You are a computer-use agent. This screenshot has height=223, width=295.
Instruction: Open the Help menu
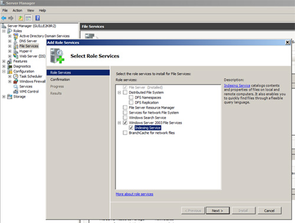coord(42,11)
